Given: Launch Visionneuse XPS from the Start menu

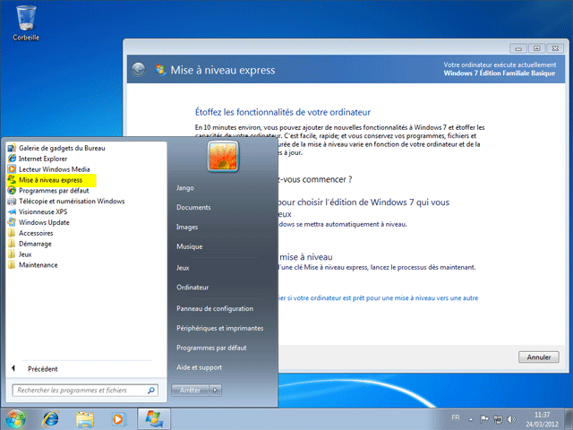Looking at the screenshot, I should pos(44,212).
